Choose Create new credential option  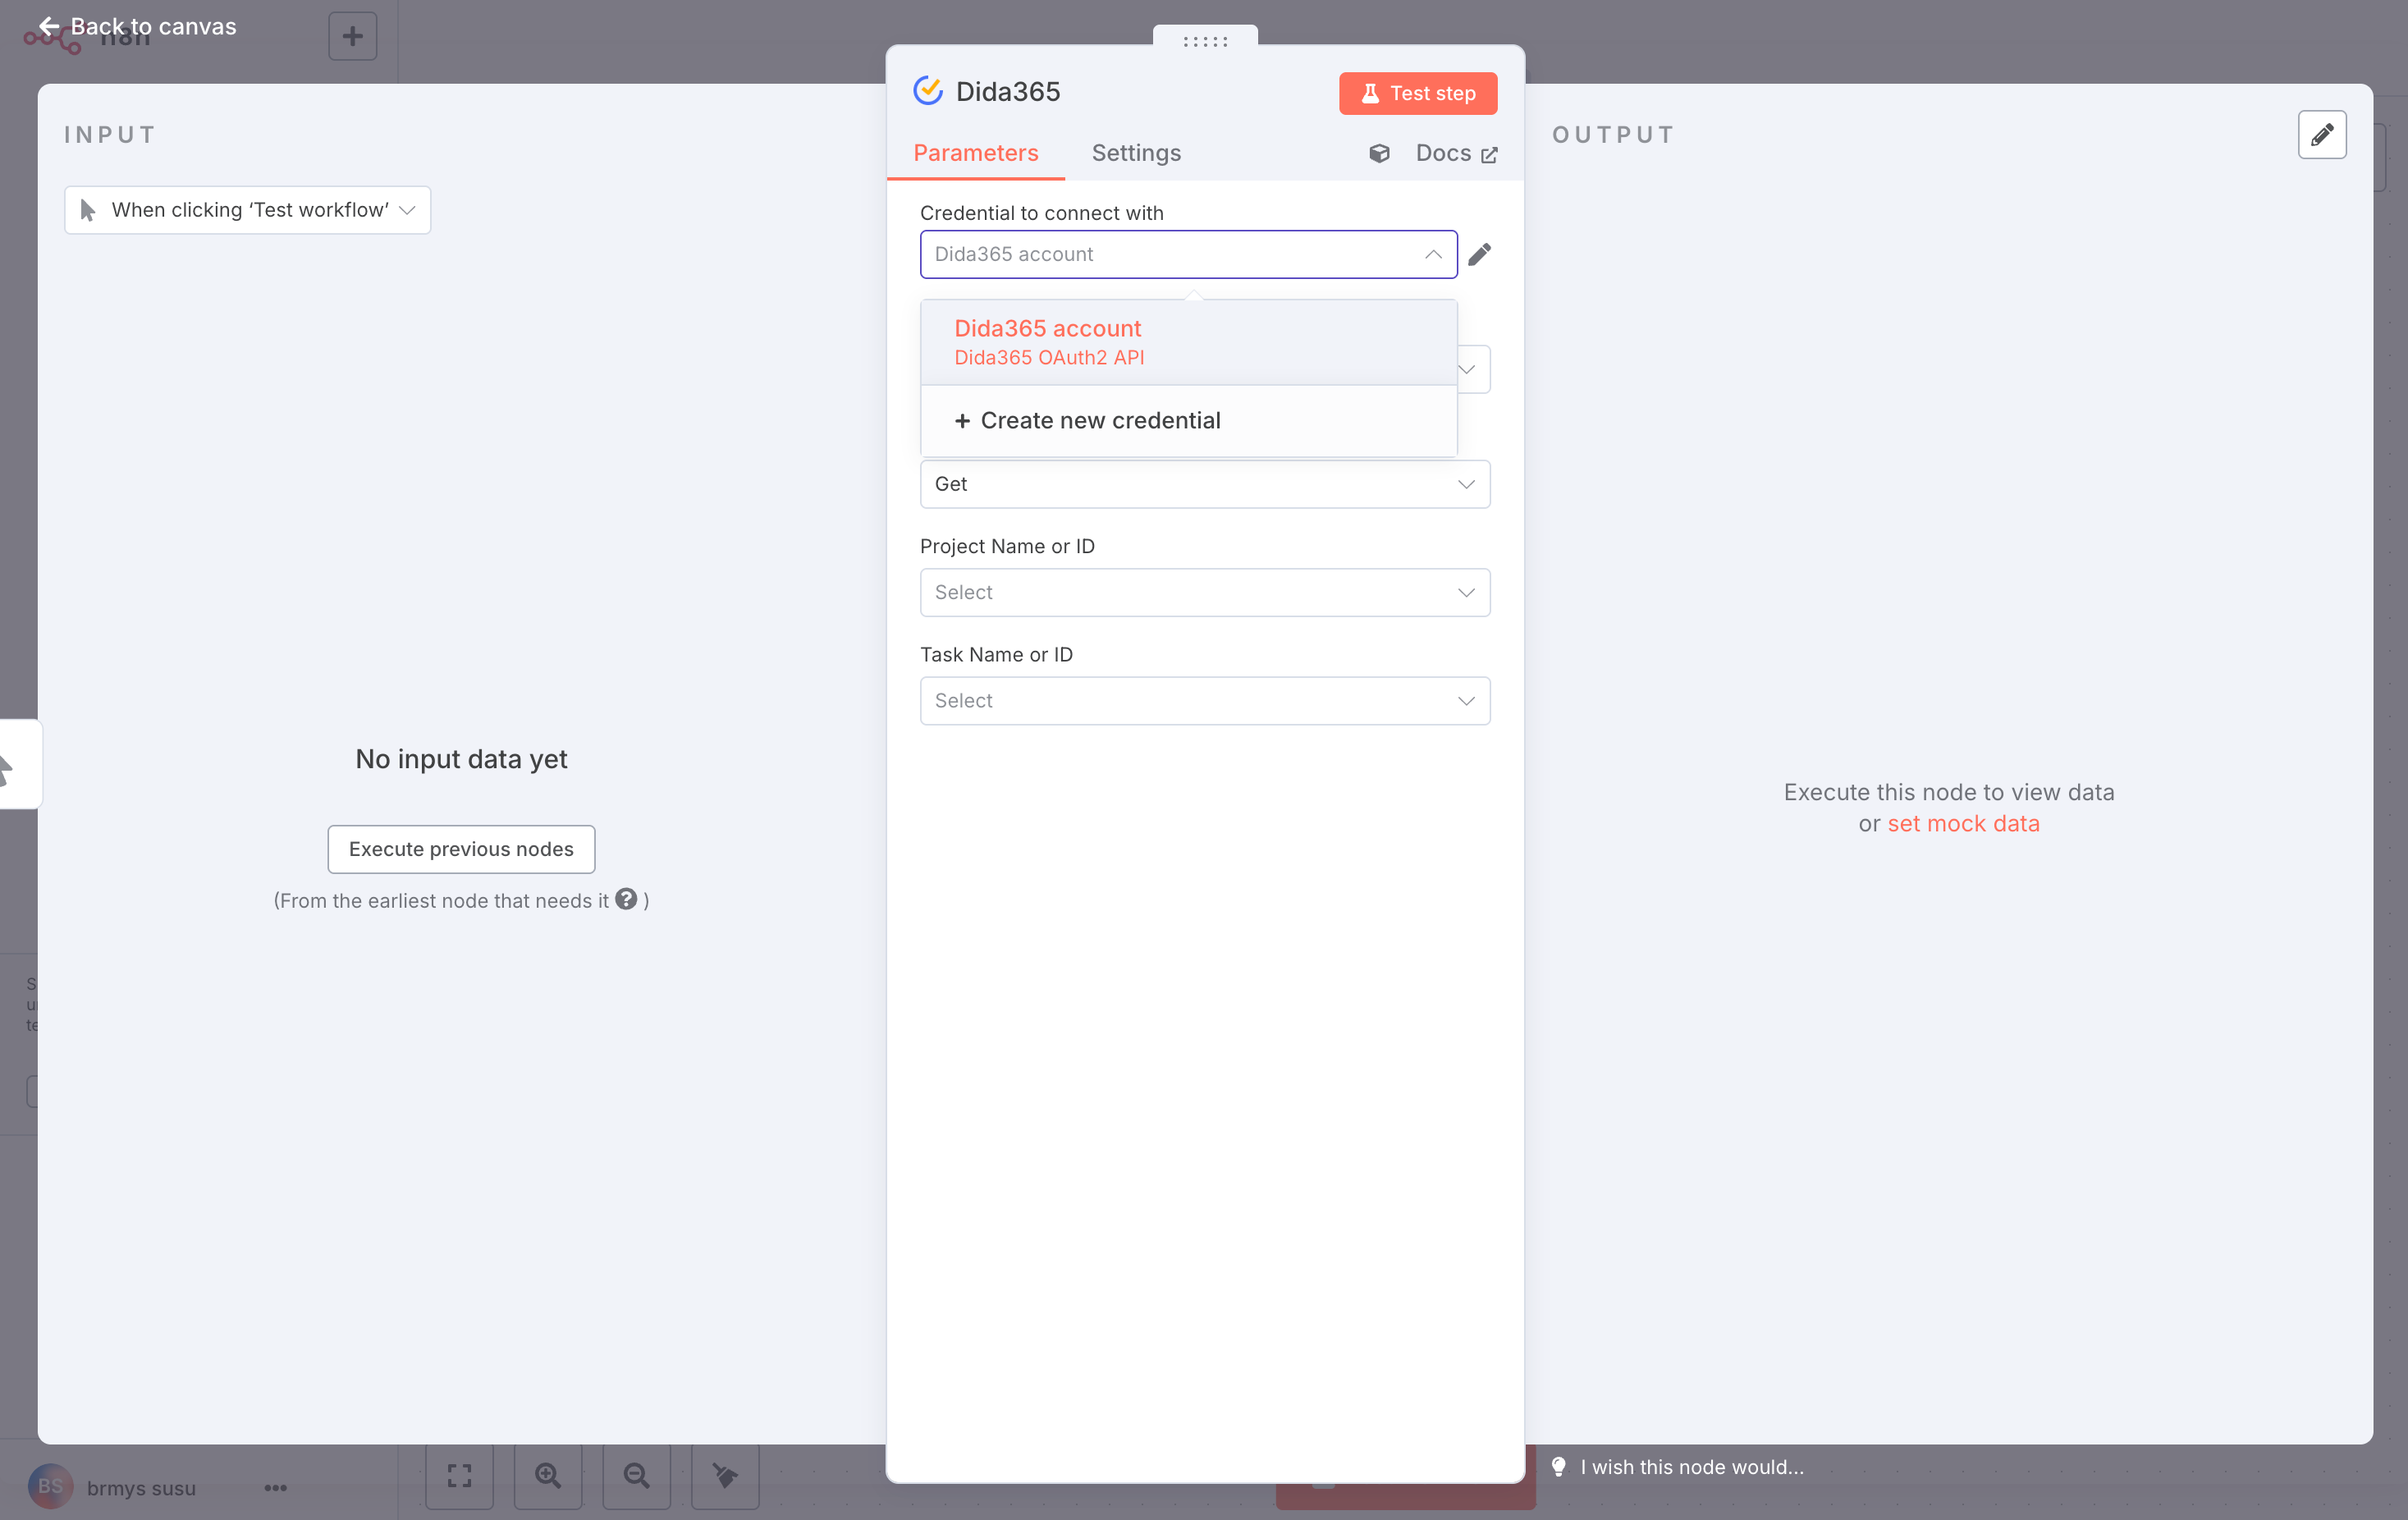pos(1088,420)
